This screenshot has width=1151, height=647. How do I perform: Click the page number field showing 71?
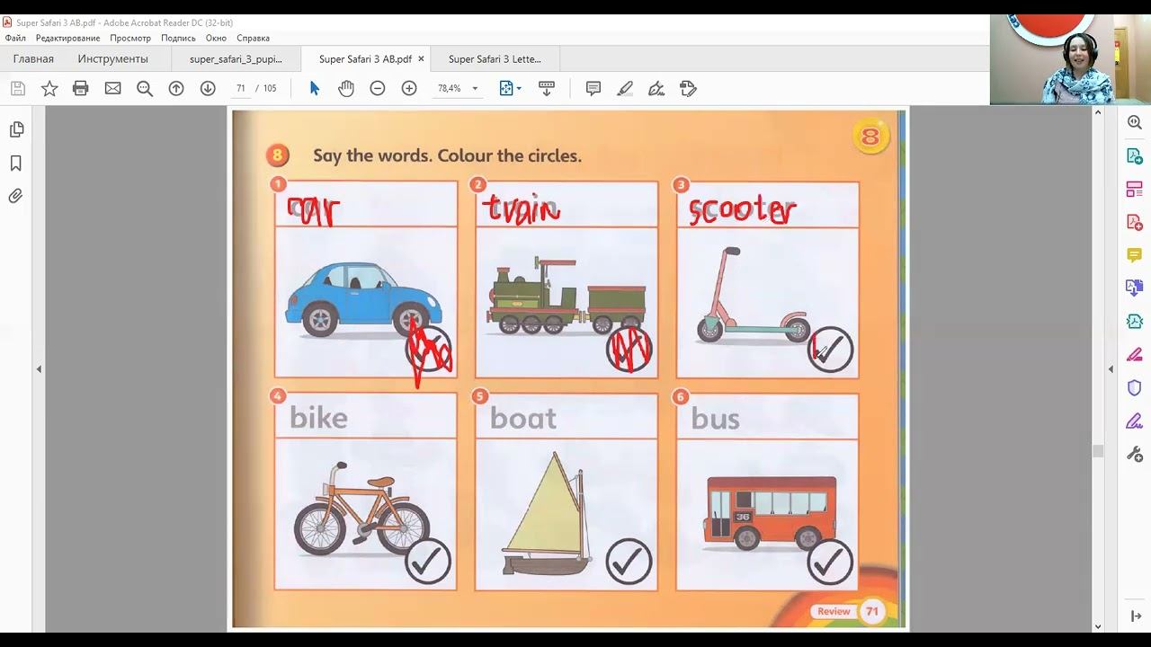[241, 88]
